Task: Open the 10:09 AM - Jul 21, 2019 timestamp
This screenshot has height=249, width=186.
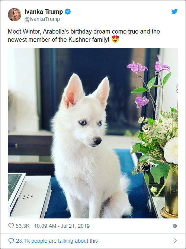Action: 62,226
